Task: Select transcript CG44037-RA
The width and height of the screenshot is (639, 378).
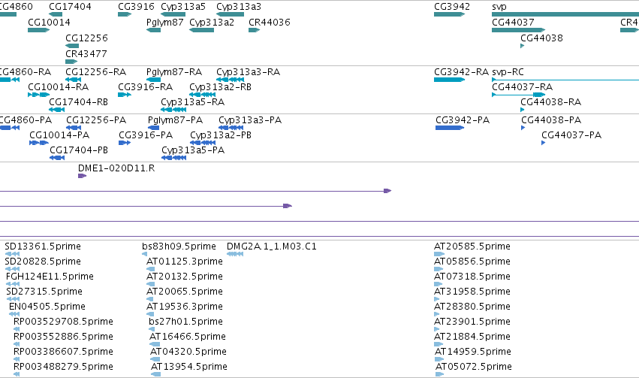Action: pyautogui.click(x=519, y=95)
